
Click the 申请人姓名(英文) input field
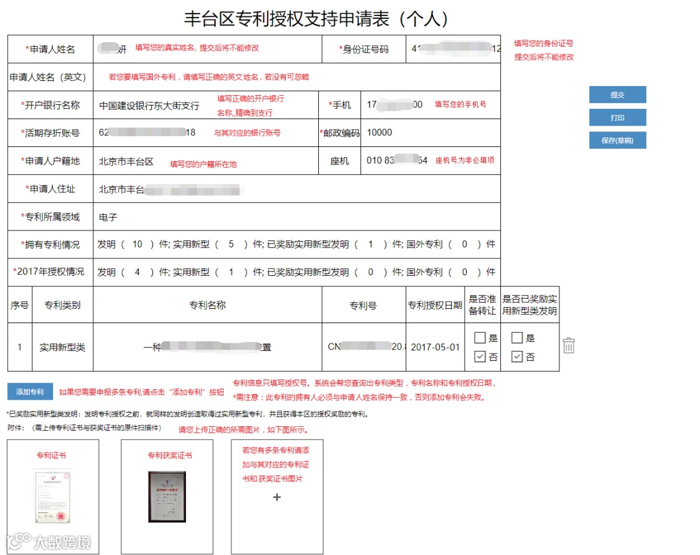tap(297, 77)
